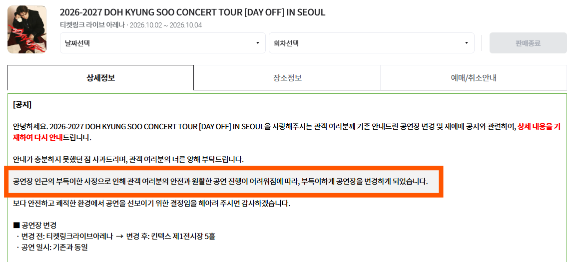Switch to the 장소정보 tab

click(x=287, y=78)
